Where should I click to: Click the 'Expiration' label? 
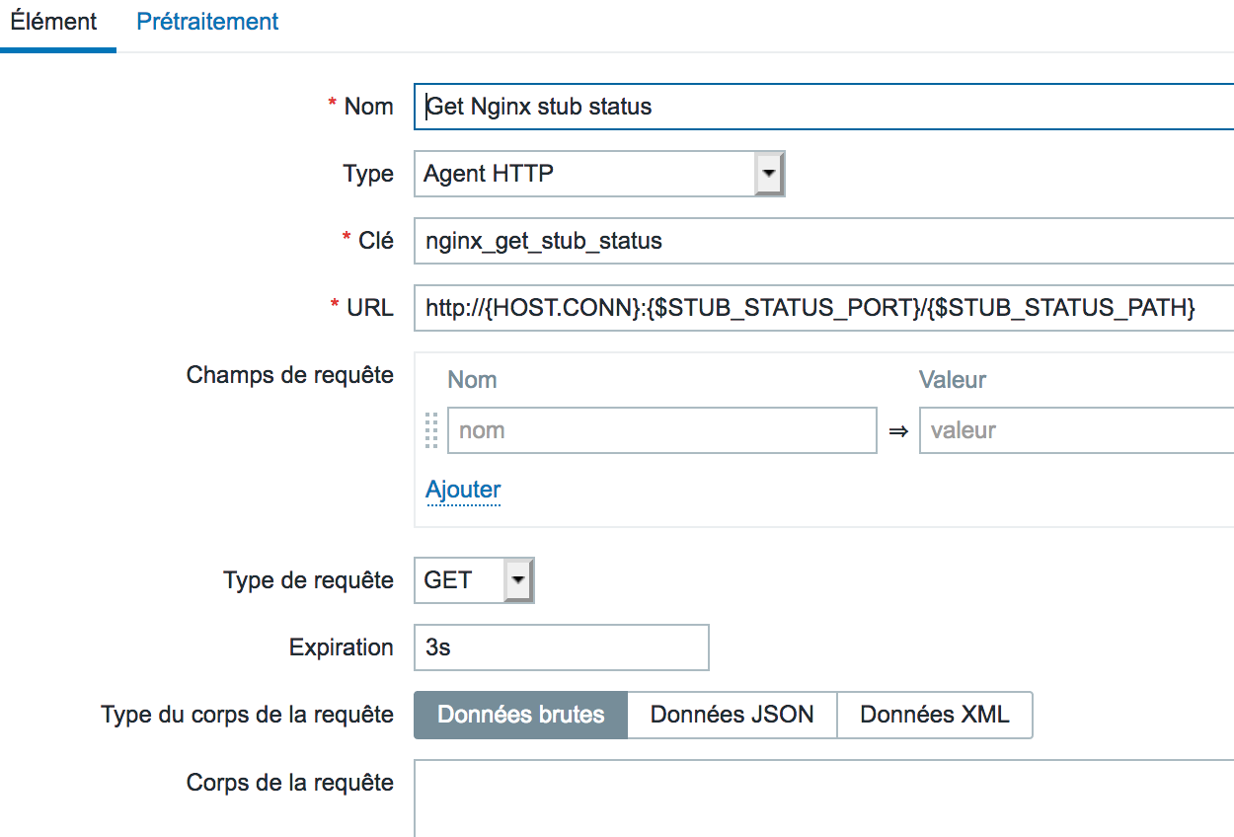point(342,647)
